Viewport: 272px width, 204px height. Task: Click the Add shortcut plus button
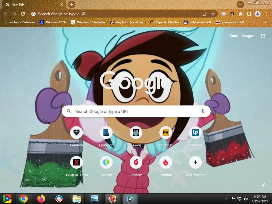[195, 162]
